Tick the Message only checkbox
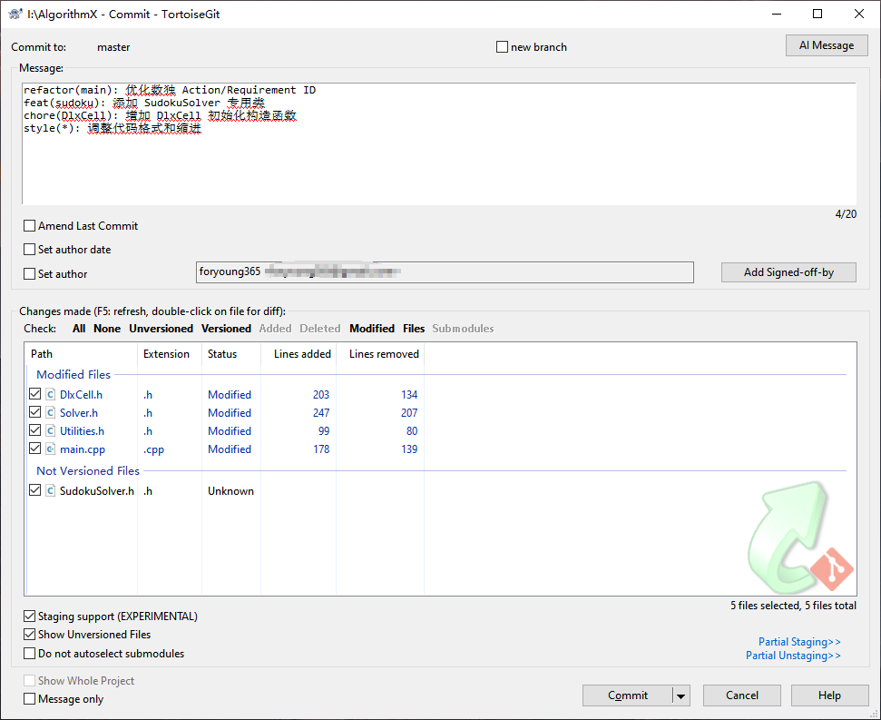The height and width of the screenshot is (720, 881). pyautogui.click(x=29, y=699)
